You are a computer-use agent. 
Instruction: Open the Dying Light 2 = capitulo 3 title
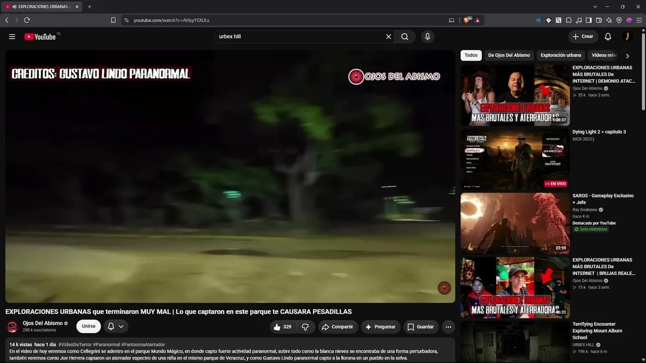599,132
